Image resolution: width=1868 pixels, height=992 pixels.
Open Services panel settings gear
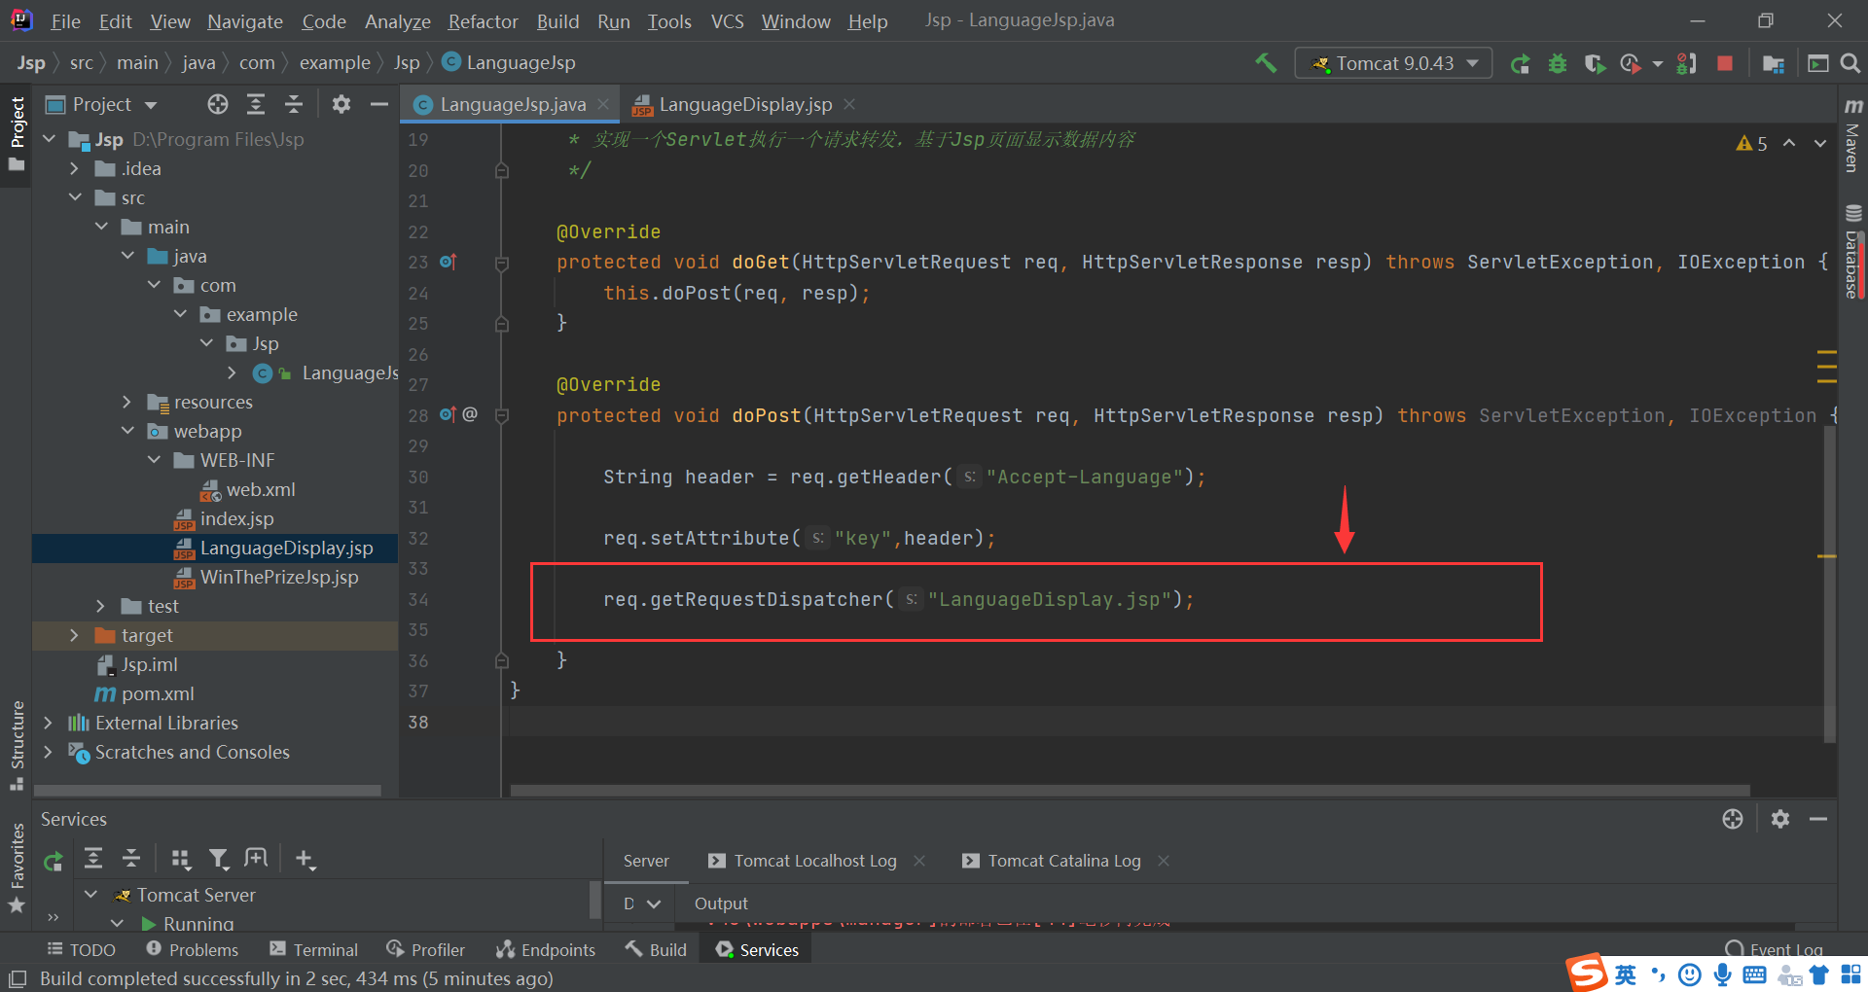pos(1780,819)
